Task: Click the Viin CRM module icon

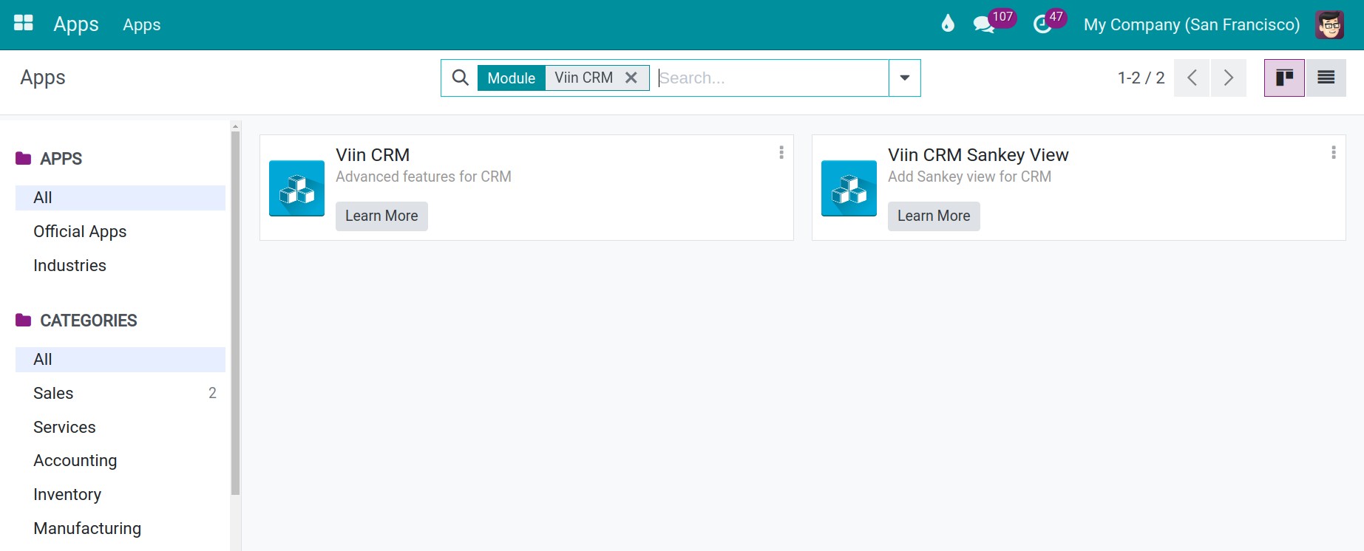Action: tap(296, 188)
